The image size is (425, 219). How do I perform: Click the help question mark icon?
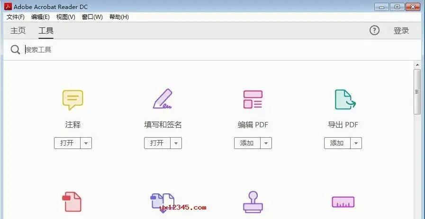point(375,30)
